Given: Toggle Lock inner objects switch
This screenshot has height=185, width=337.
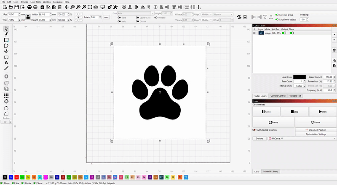Looking at the screenshot, I should pyautogui.click(x=277, y=19).
